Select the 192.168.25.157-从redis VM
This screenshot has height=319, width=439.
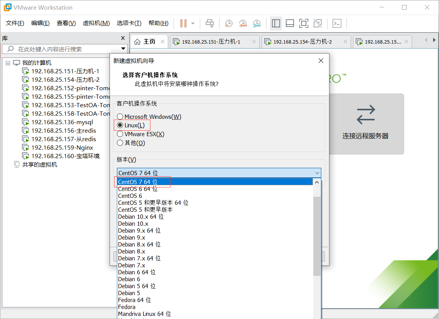click(59, 139)
